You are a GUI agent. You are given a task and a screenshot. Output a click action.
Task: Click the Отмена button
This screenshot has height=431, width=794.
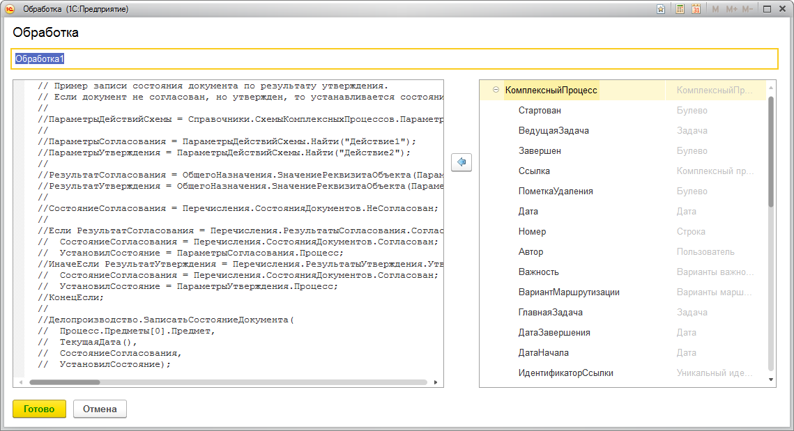pyautogui.click(x=100, y=409)
